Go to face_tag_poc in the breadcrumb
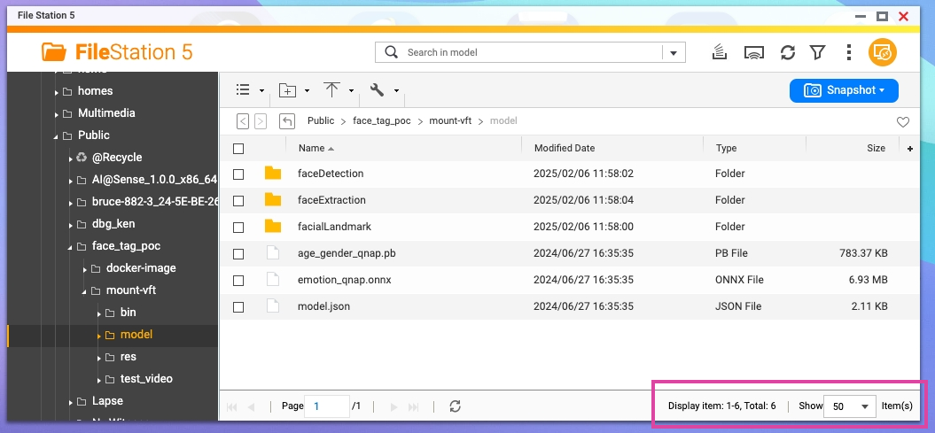 [x=382, y=121]
